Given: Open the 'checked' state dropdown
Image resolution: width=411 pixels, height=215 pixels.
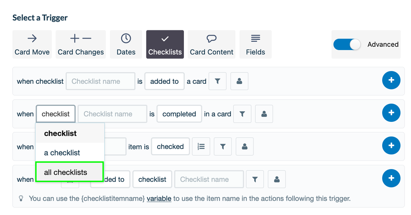Looking at the screenshot, I should click(170, 146).
